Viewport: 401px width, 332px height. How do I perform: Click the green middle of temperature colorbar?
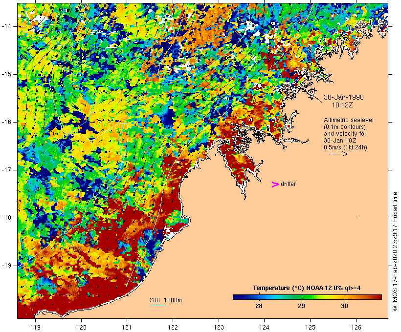tap(307, 297)
